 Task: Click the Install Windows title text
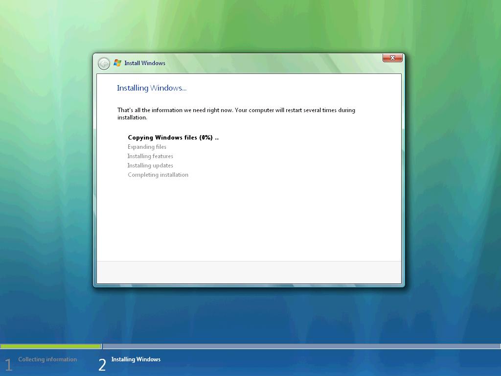point(145,63)
